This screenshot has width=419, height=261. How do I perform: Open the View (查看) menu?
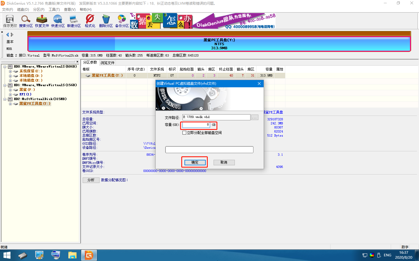pos(70,10)
